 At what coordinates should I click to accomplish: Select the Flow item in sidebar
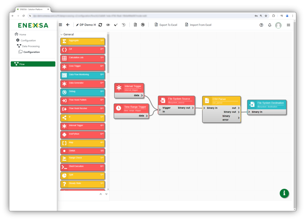33,64
